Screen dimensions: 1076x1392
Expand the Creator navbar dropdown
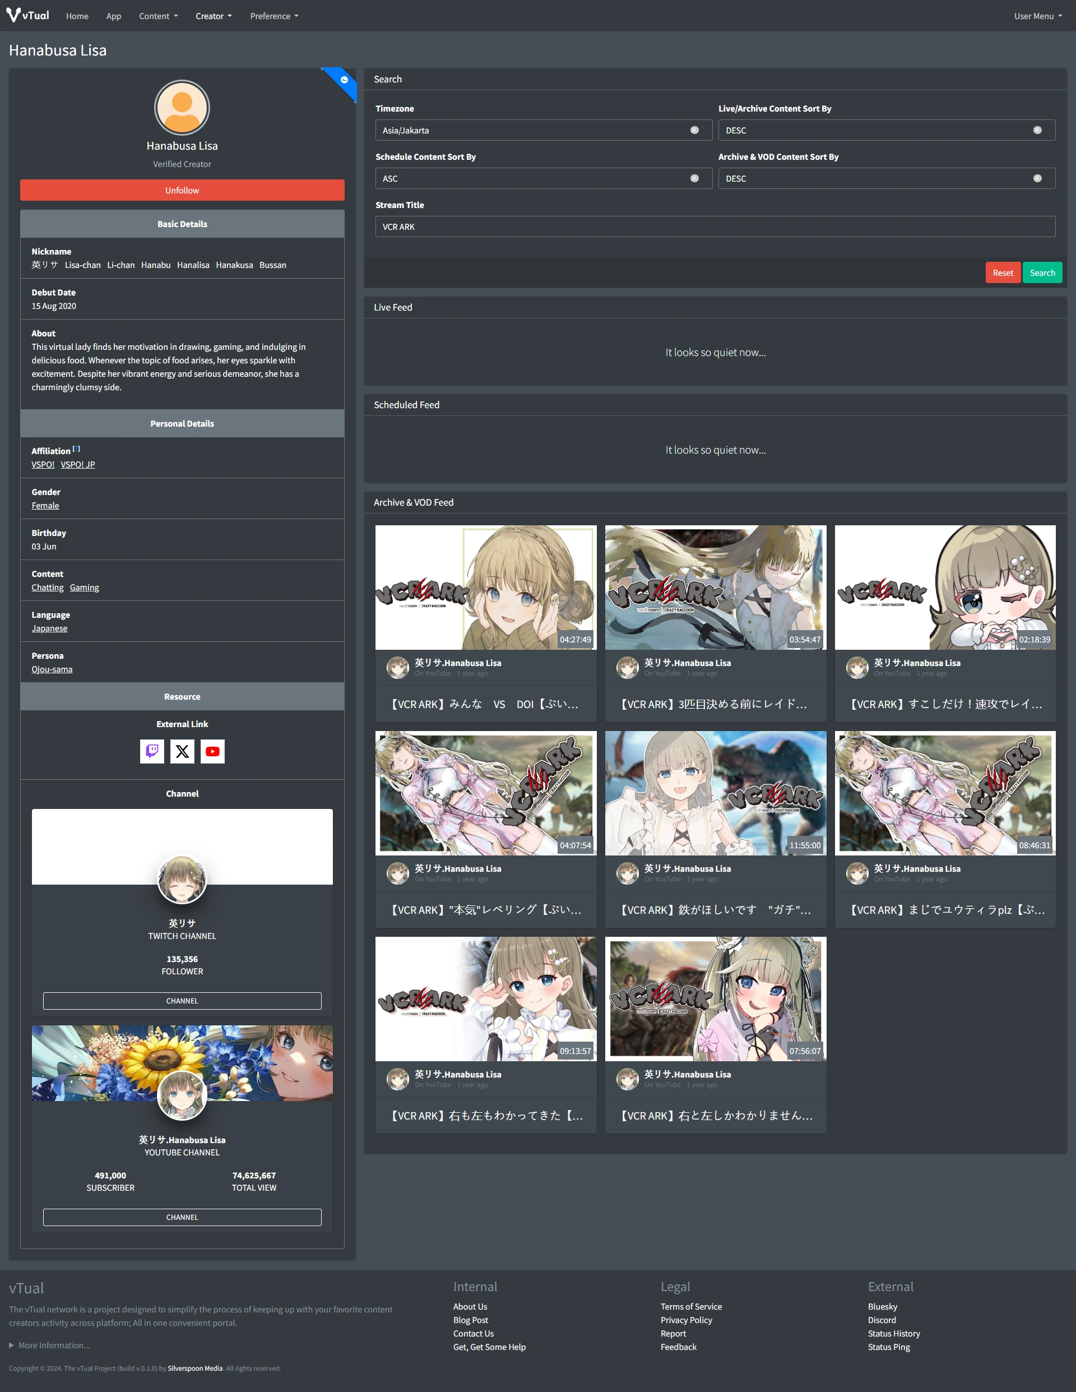coord(214,16)
